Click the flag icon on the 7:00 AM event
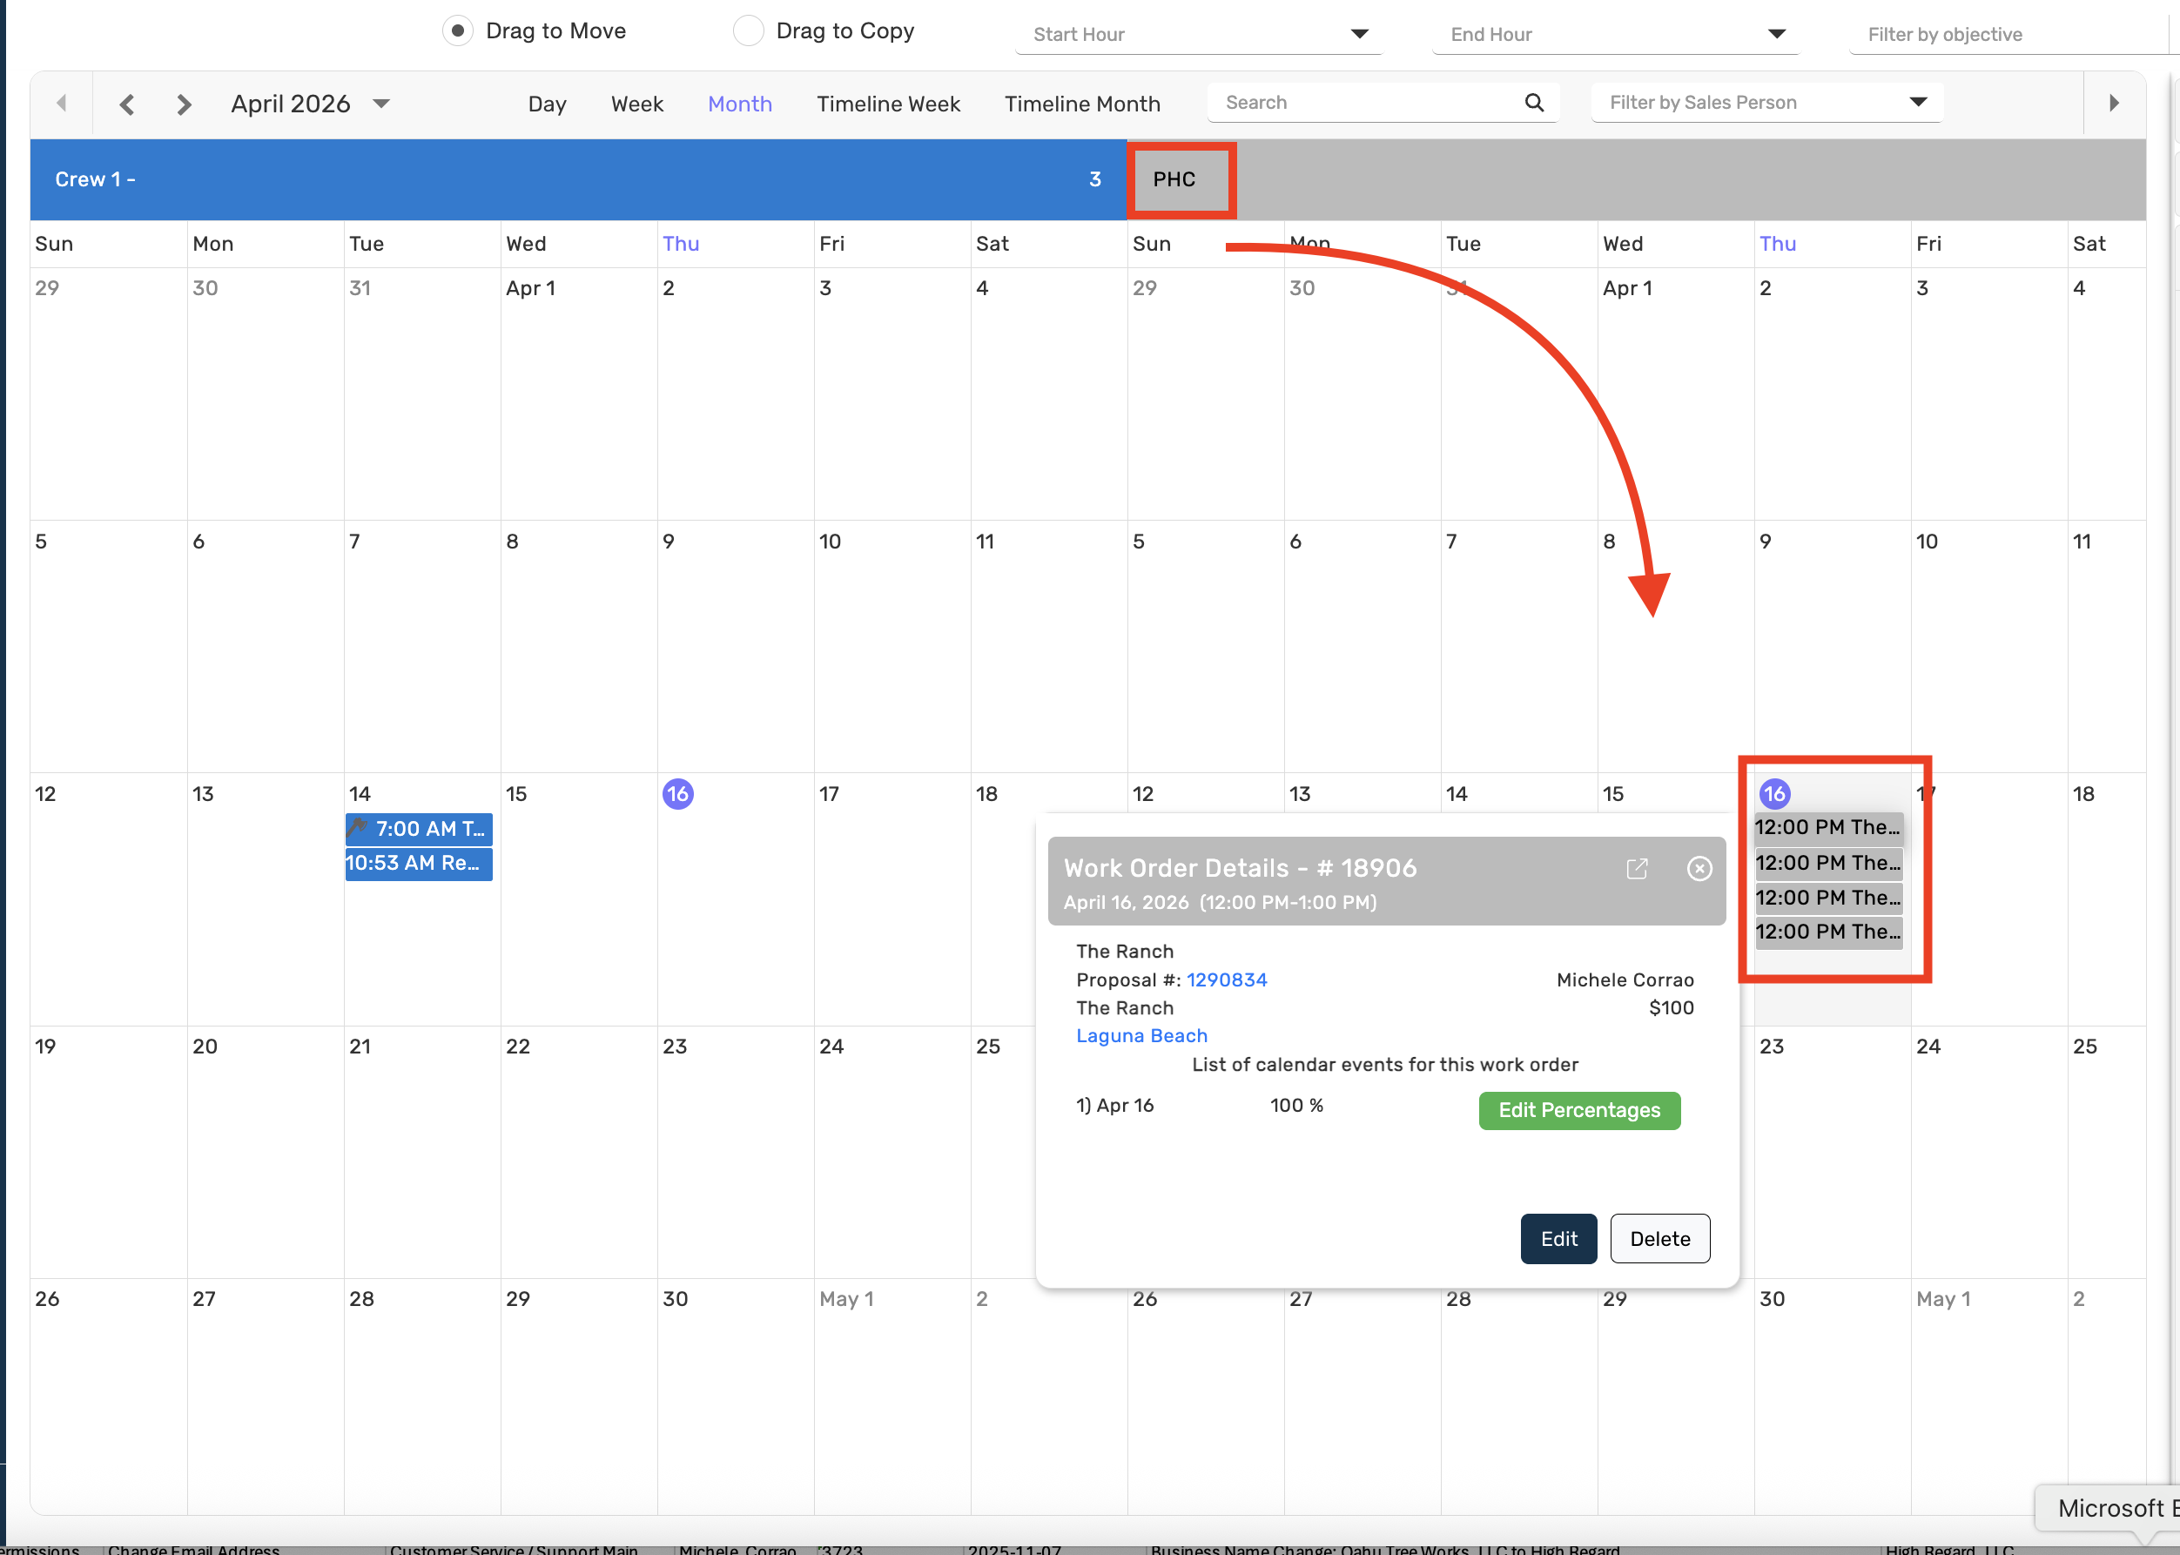This screenshot has height=1555, width=2180. tap(358, 828)
